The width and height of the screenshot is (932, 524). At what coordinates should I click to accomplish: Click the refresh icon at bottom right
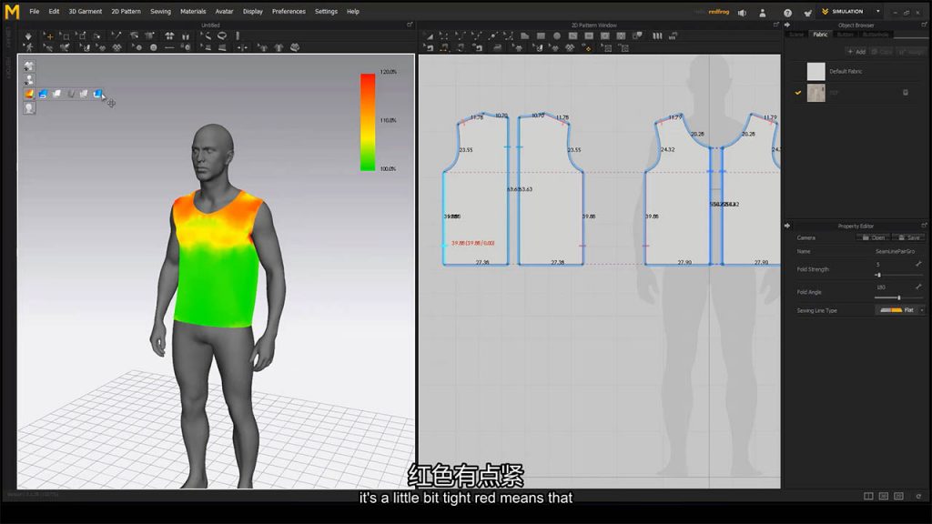(x=918, y=496)
